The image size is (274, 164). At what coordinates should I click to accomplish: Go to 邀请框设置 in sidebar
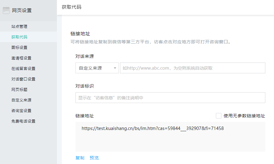tap(21, 58)
